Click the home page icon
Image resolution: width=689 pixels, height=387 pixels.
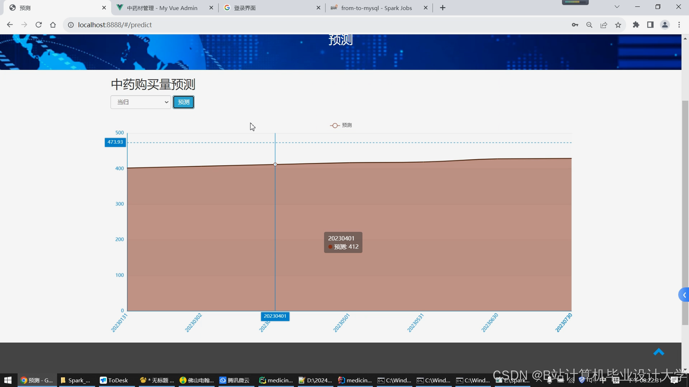click(53, 25)
